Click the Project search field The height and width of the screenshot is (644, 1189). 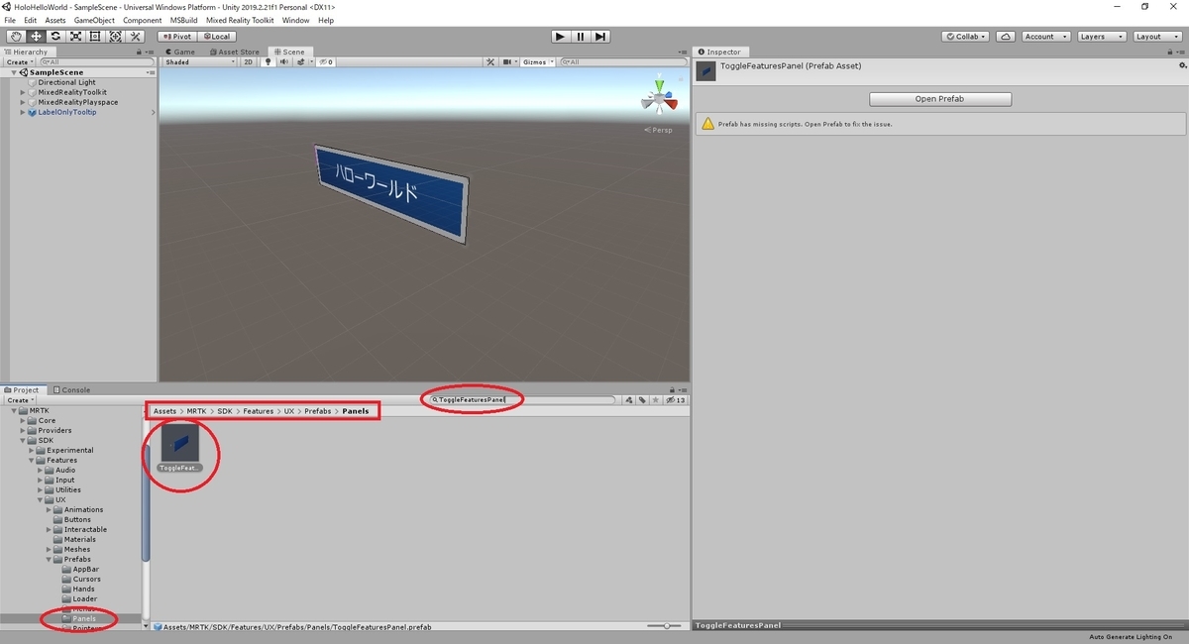pyautogui.click(x=522, y=400)
